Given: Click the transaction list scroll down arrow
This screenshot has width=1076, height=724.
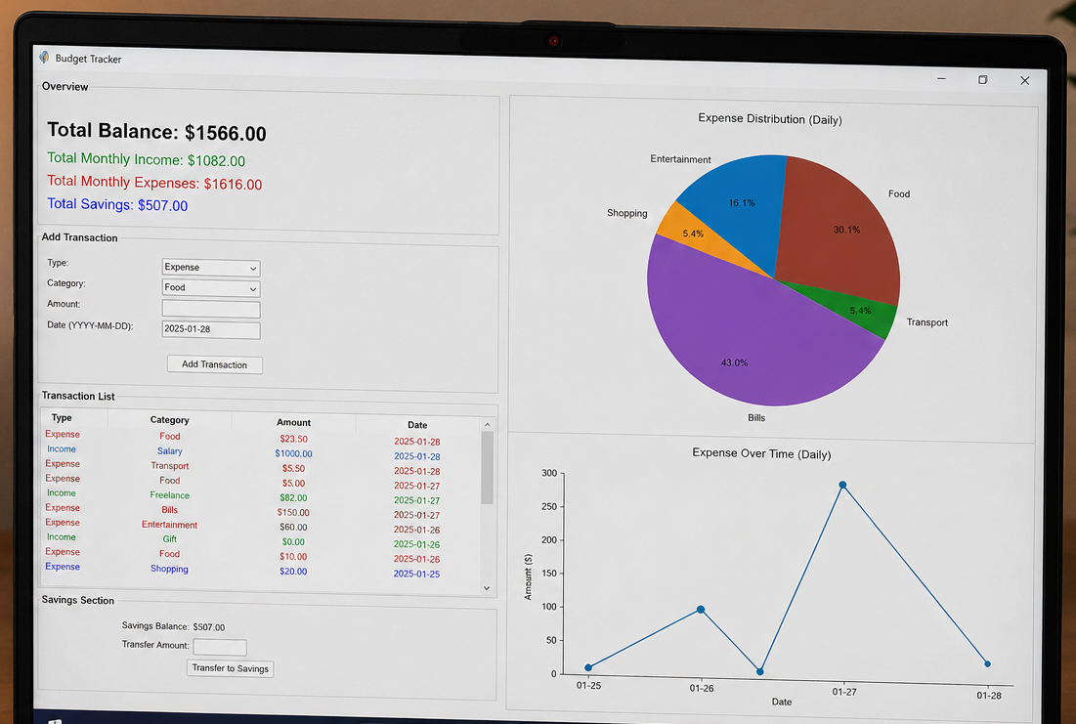Looking at the screenshot, I should [487, 588].
